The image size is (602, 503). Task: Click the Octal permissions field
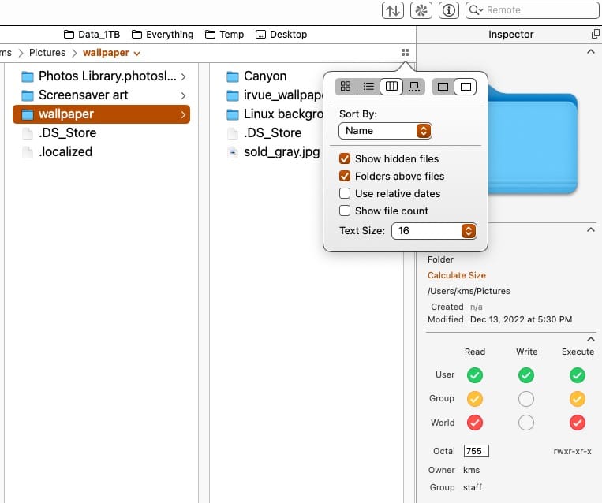(477, 451)
